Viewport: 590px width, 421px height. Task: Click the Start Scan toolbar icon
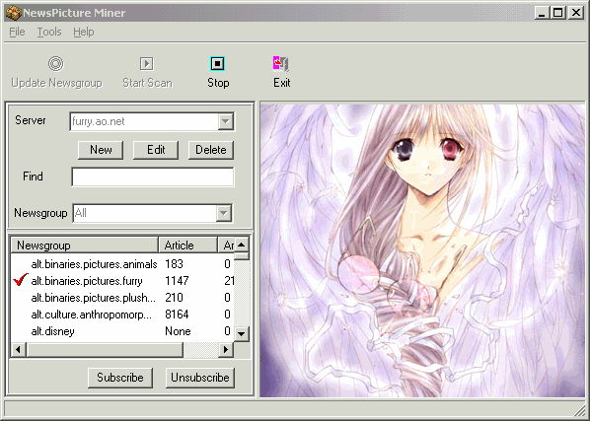[x=147, y=64]
